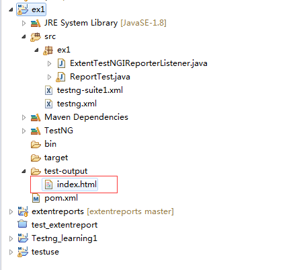
Task: Select the testng.xml file
Action: 77,104
